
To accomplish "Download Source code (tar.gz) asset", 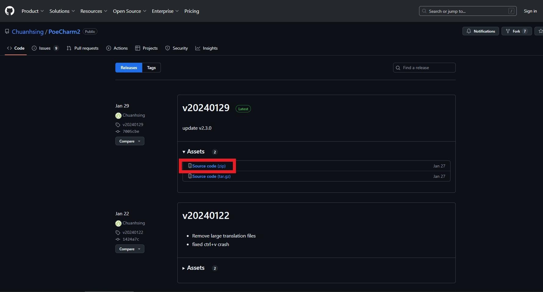I will click(x=211, y=176).
